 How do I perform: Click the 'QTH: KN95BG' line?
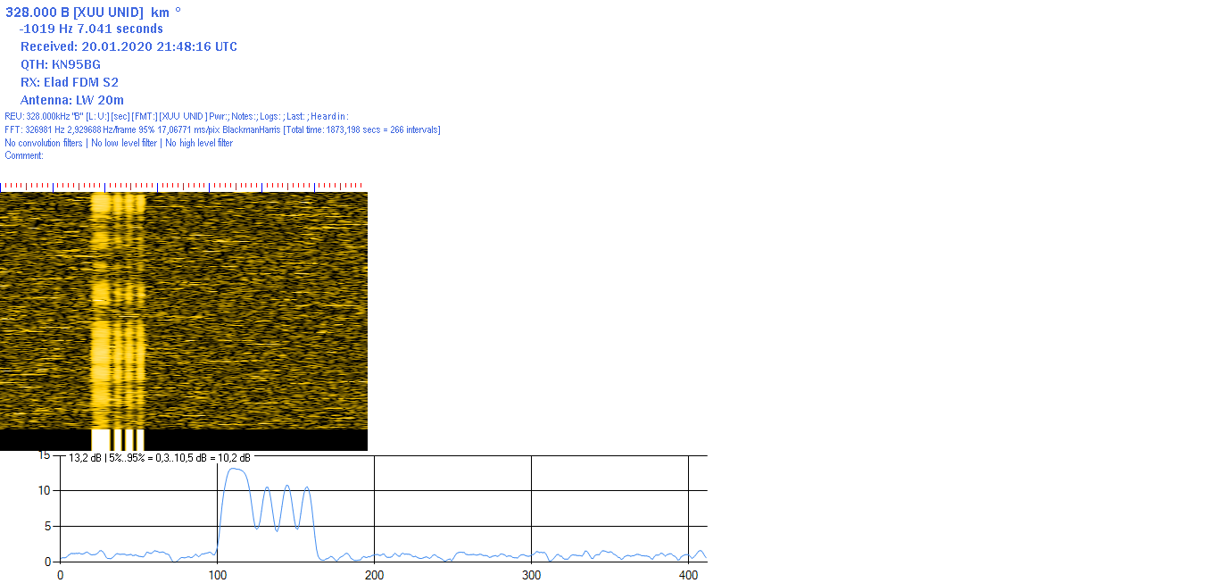click(61, 64)
